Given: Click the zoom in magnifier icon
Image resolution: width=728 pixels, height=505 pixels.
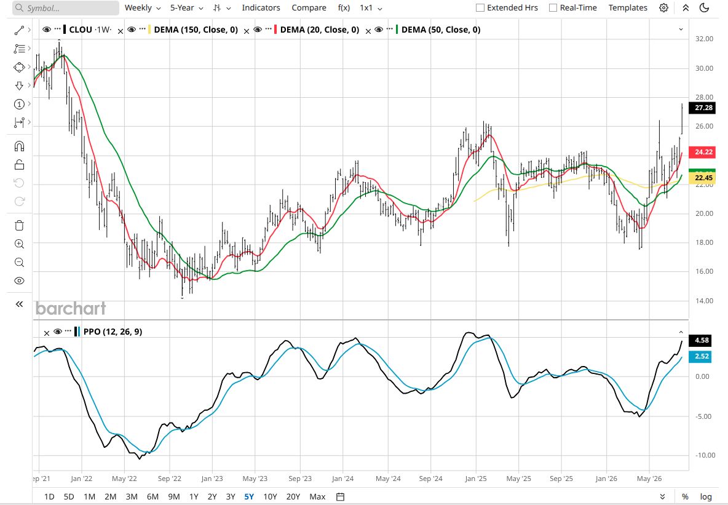Looking at the screenshot, I should (x=19, y=244).
